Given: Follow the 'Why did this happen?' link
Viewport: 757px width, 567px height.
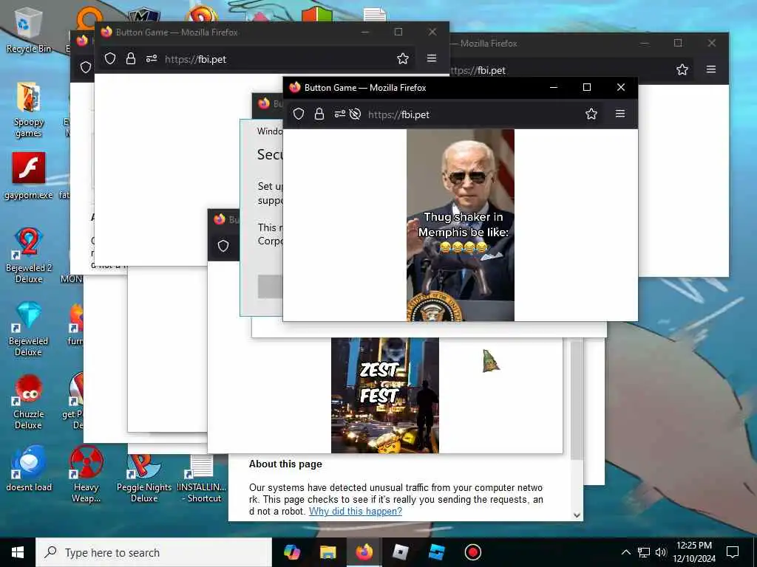Looking at the screenshot, I should coord(356,511).
